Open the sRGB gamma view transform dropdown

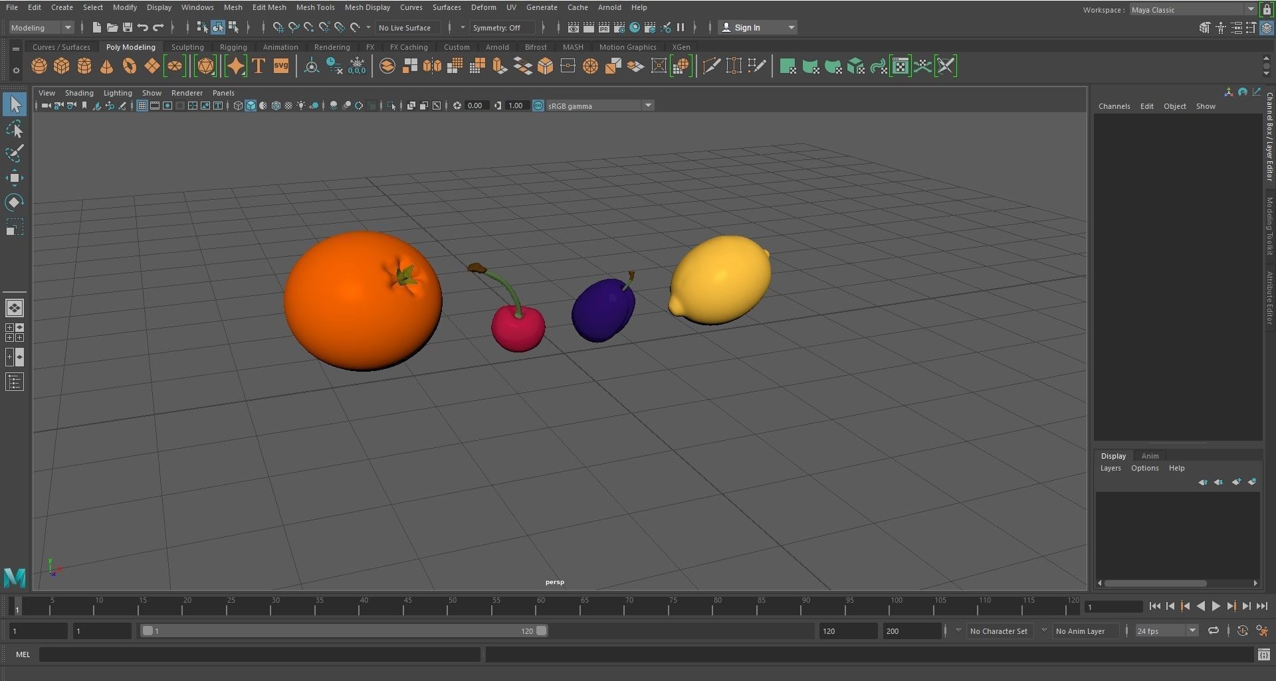click(600, 106)
